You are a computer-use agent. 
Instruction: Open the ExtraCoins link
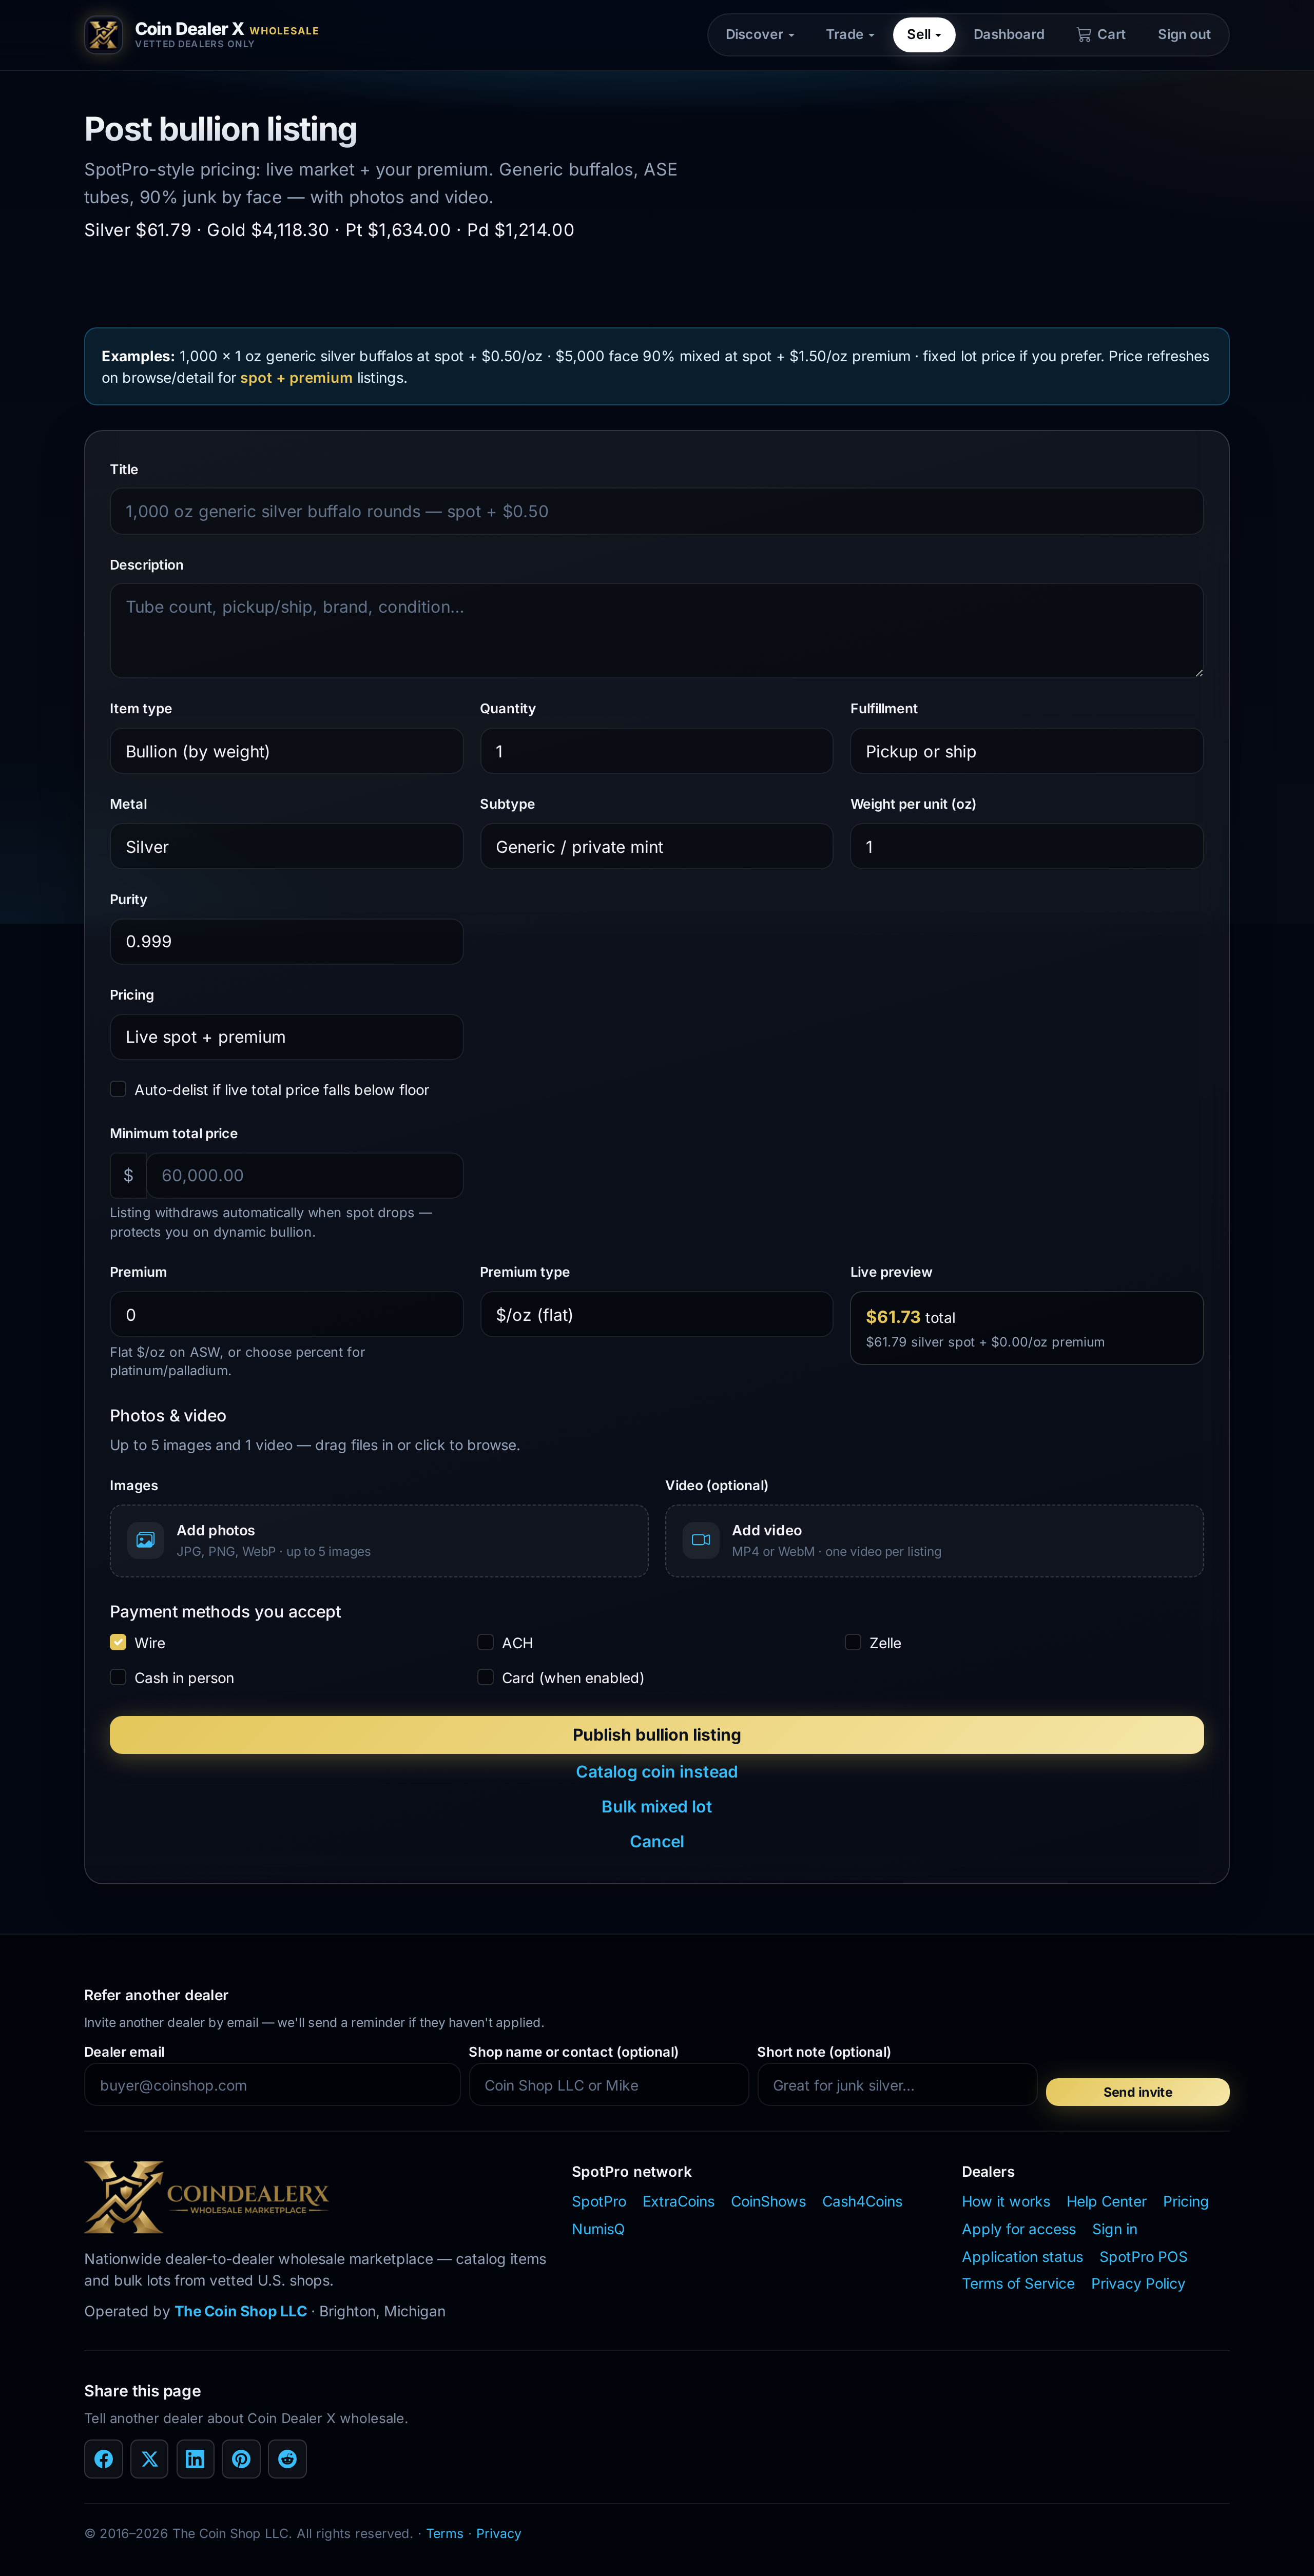point(678,2202)
